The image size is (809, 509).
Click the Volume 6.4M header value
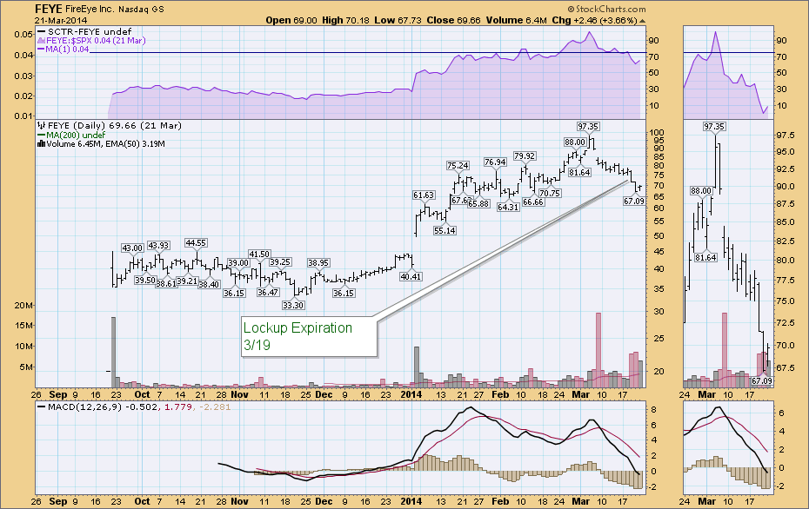tap(516, 20)
